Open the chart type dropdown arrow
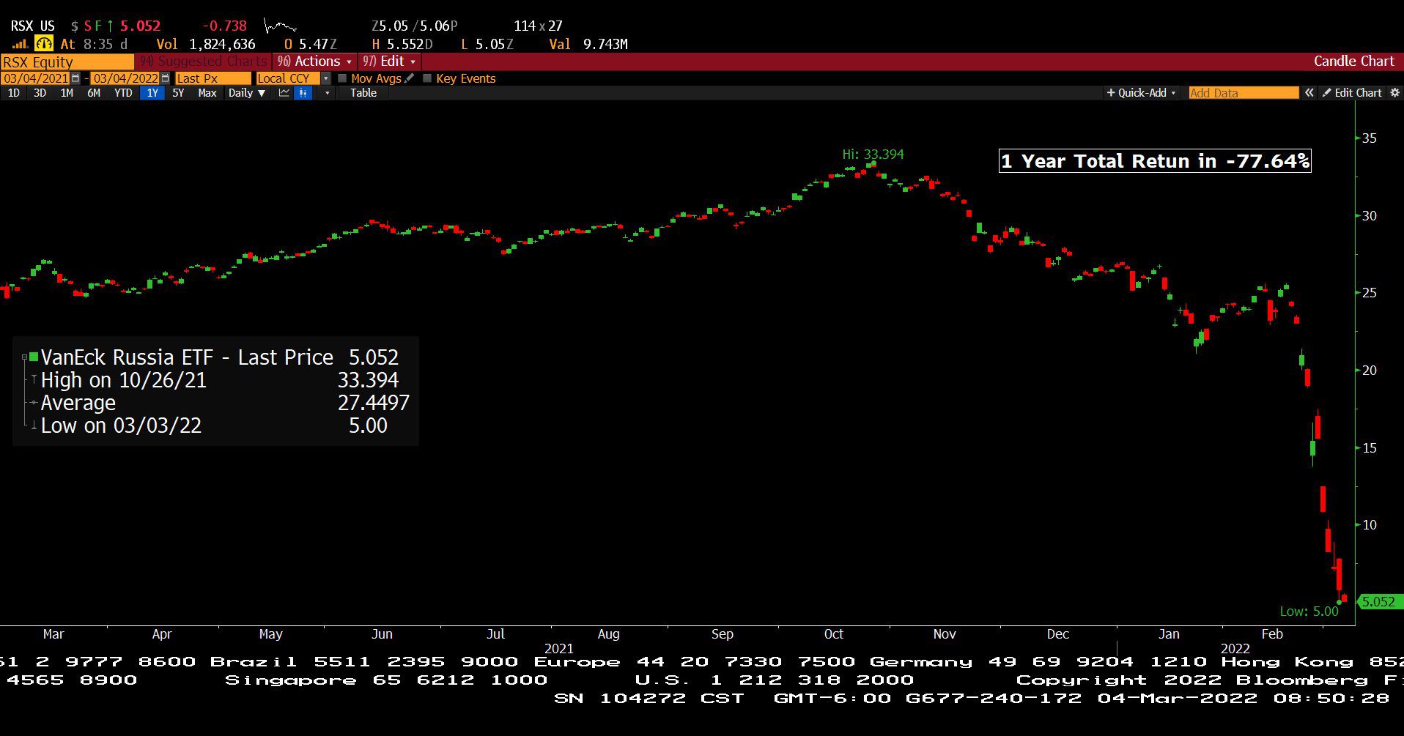Screen dimensions: 1404x736 coord(327,93)
